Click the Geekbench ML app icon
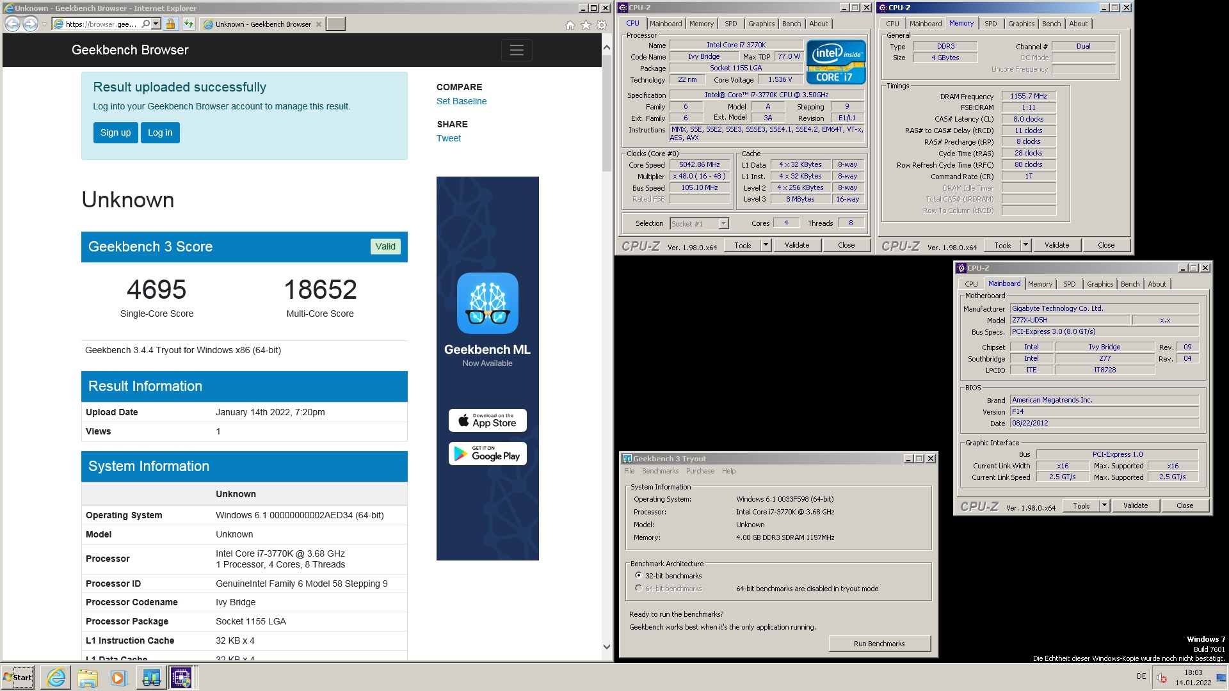Screen dimensions: 1229x691 pyautogui.click(x=488, y=303)
